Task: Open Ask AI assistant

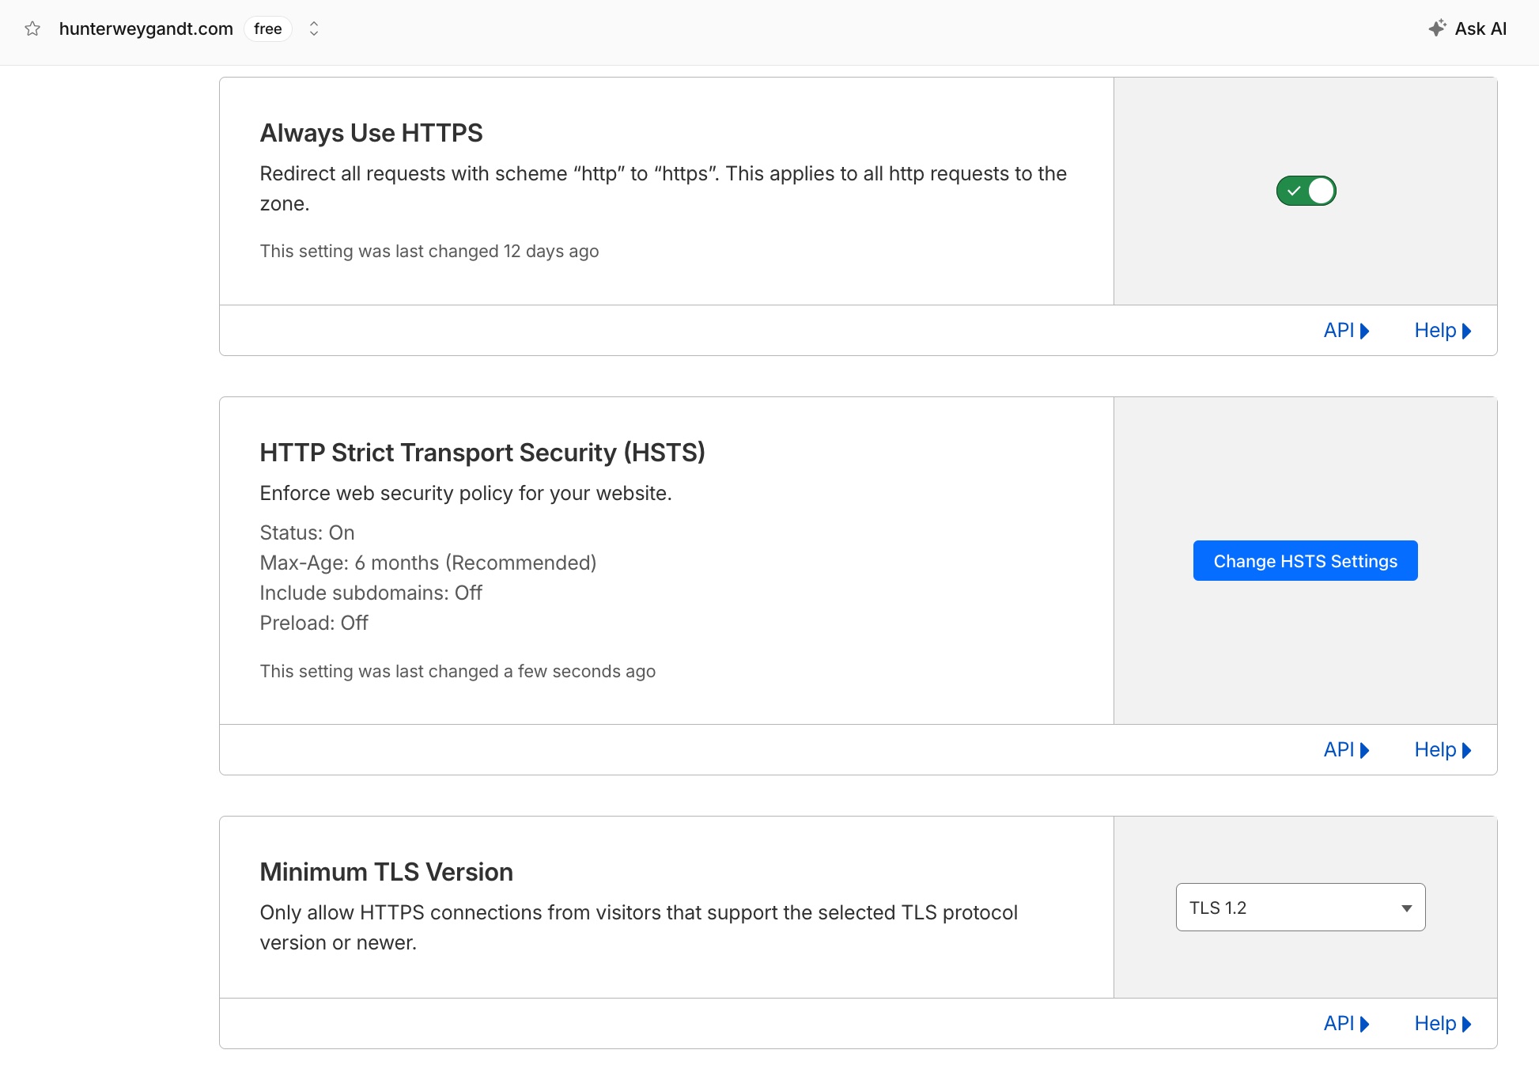Action: point(1468,29)
